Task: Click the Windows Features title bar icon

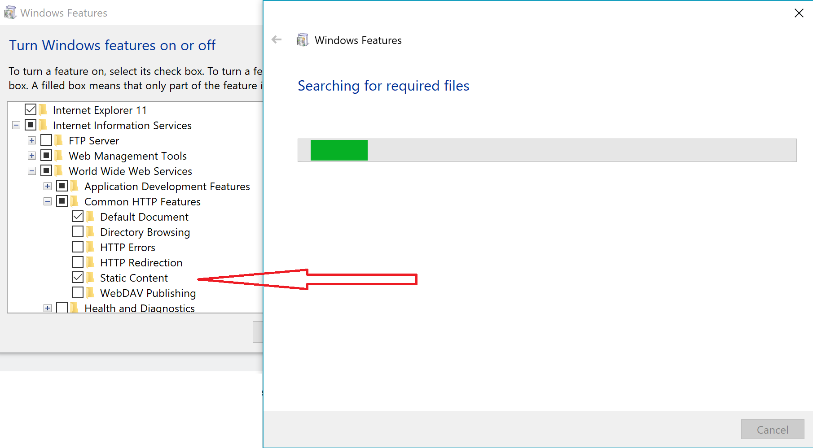Action: pos(10,13)
